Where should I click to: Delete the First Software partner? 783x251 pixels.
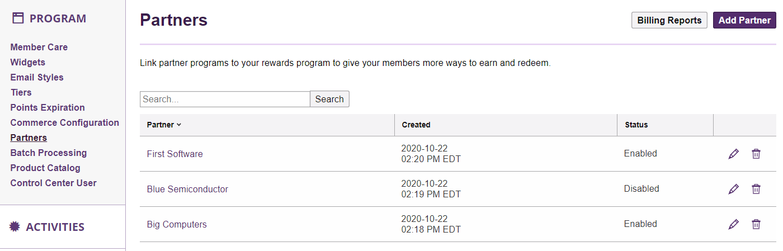tap(756, 154)
